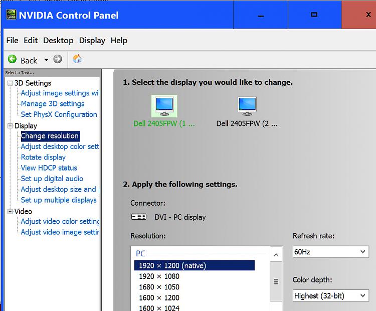Open Adjust desktop color settings
The image size is (376, 311).
click(x=60, y=146)
